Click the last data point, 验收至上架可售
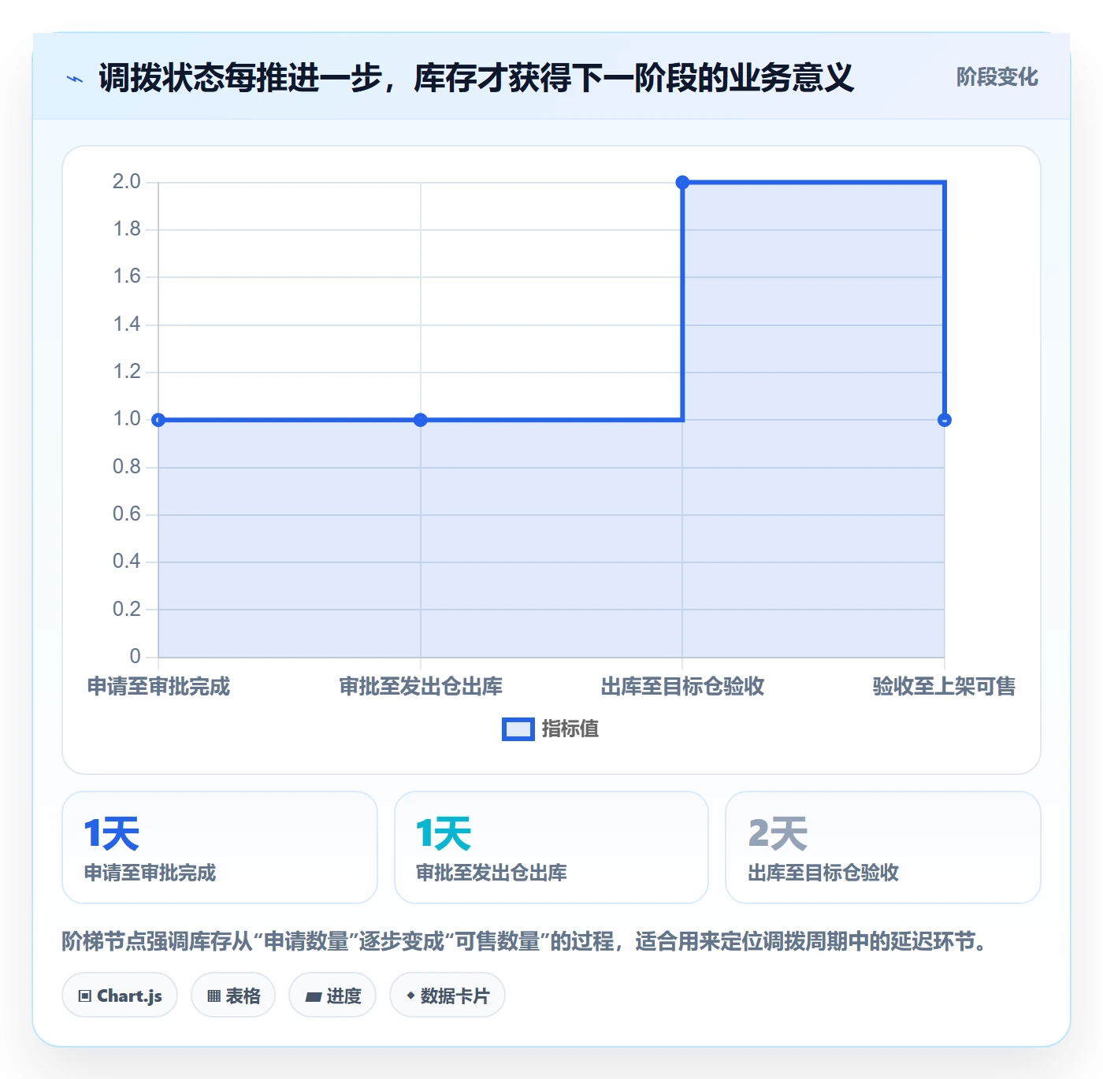The image size is (1103, 1079). [945, 420]
